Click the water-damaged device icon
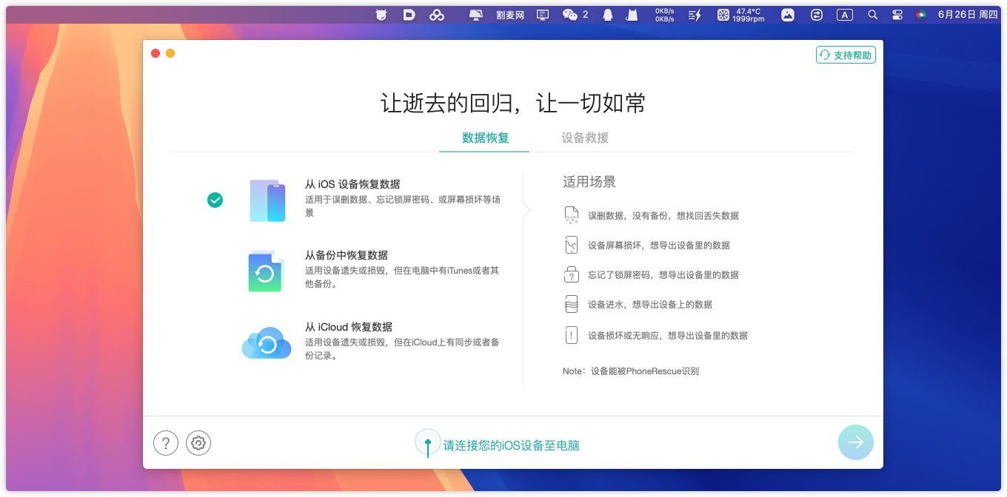The height and width of the screenshot is (497, 1007). (x=571, y=304)
